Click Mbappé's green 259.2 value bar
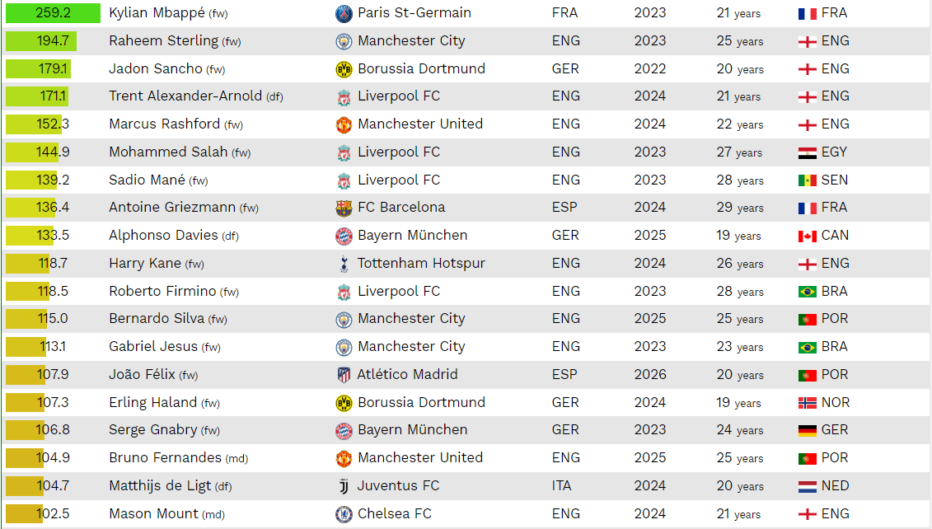The height and width of the screenshot is (529, 932). (x=53, y=13)
